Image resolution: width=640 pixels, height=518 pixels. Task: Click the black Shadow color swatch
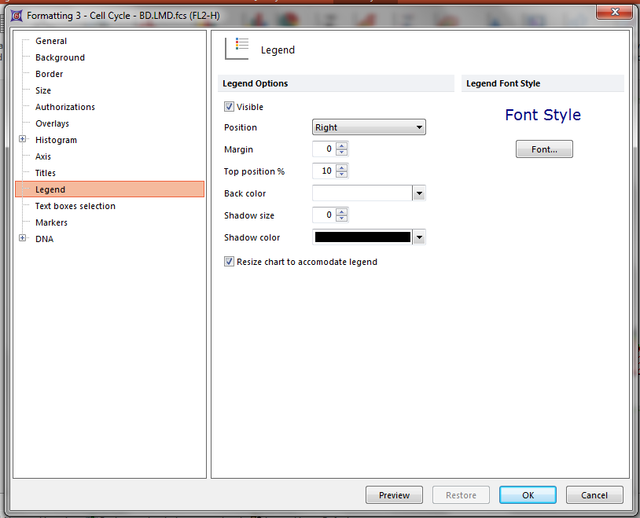pos(362,237)
